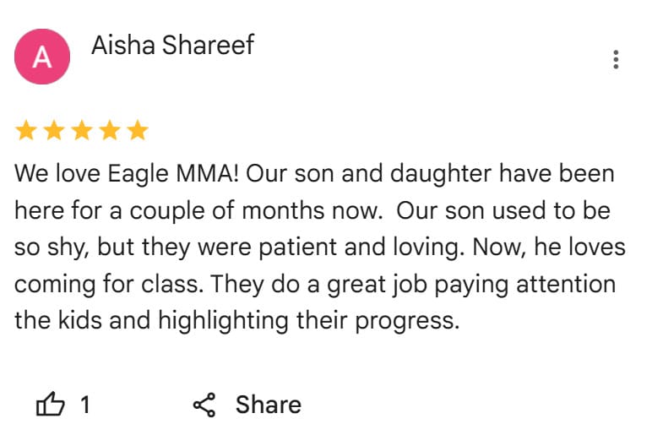Click the third middle rating star

(x=82, y=130)
